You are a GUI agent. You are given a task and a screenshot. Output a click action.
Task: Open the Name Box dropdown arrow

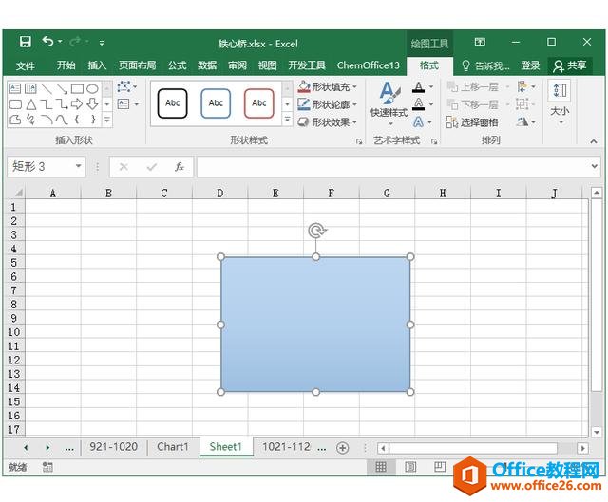[78, 167]
